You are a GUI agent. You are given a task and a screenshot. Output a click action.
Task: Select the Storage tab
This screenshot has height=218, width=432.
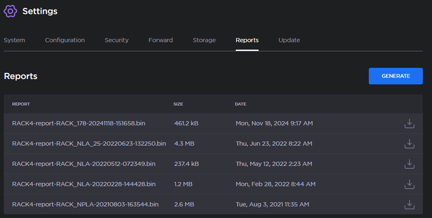pos(204,40)
